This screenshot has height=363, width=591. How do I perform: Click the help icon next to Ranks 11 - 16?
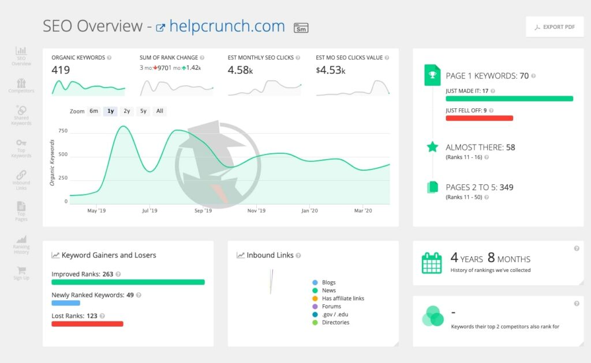(487, 157)
